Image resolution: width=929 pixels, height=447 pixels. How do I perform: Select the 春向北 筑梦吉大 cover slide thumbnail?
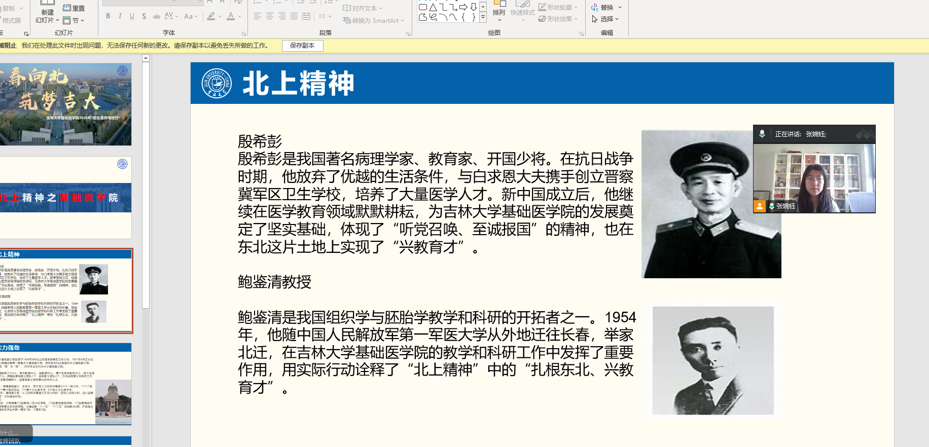pos(65,104)
